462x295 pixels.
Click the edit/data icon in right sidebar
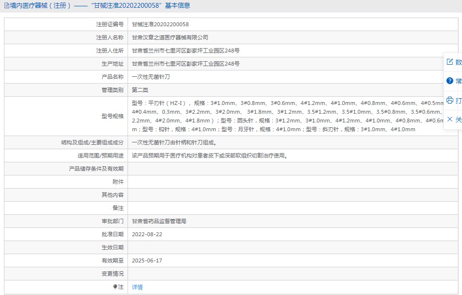pos(450,62)
